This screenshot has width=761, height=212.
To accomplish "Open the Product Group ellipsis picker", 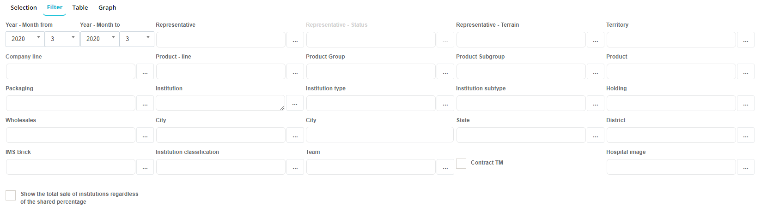I will pyautogui.click(x=445, y=72).
